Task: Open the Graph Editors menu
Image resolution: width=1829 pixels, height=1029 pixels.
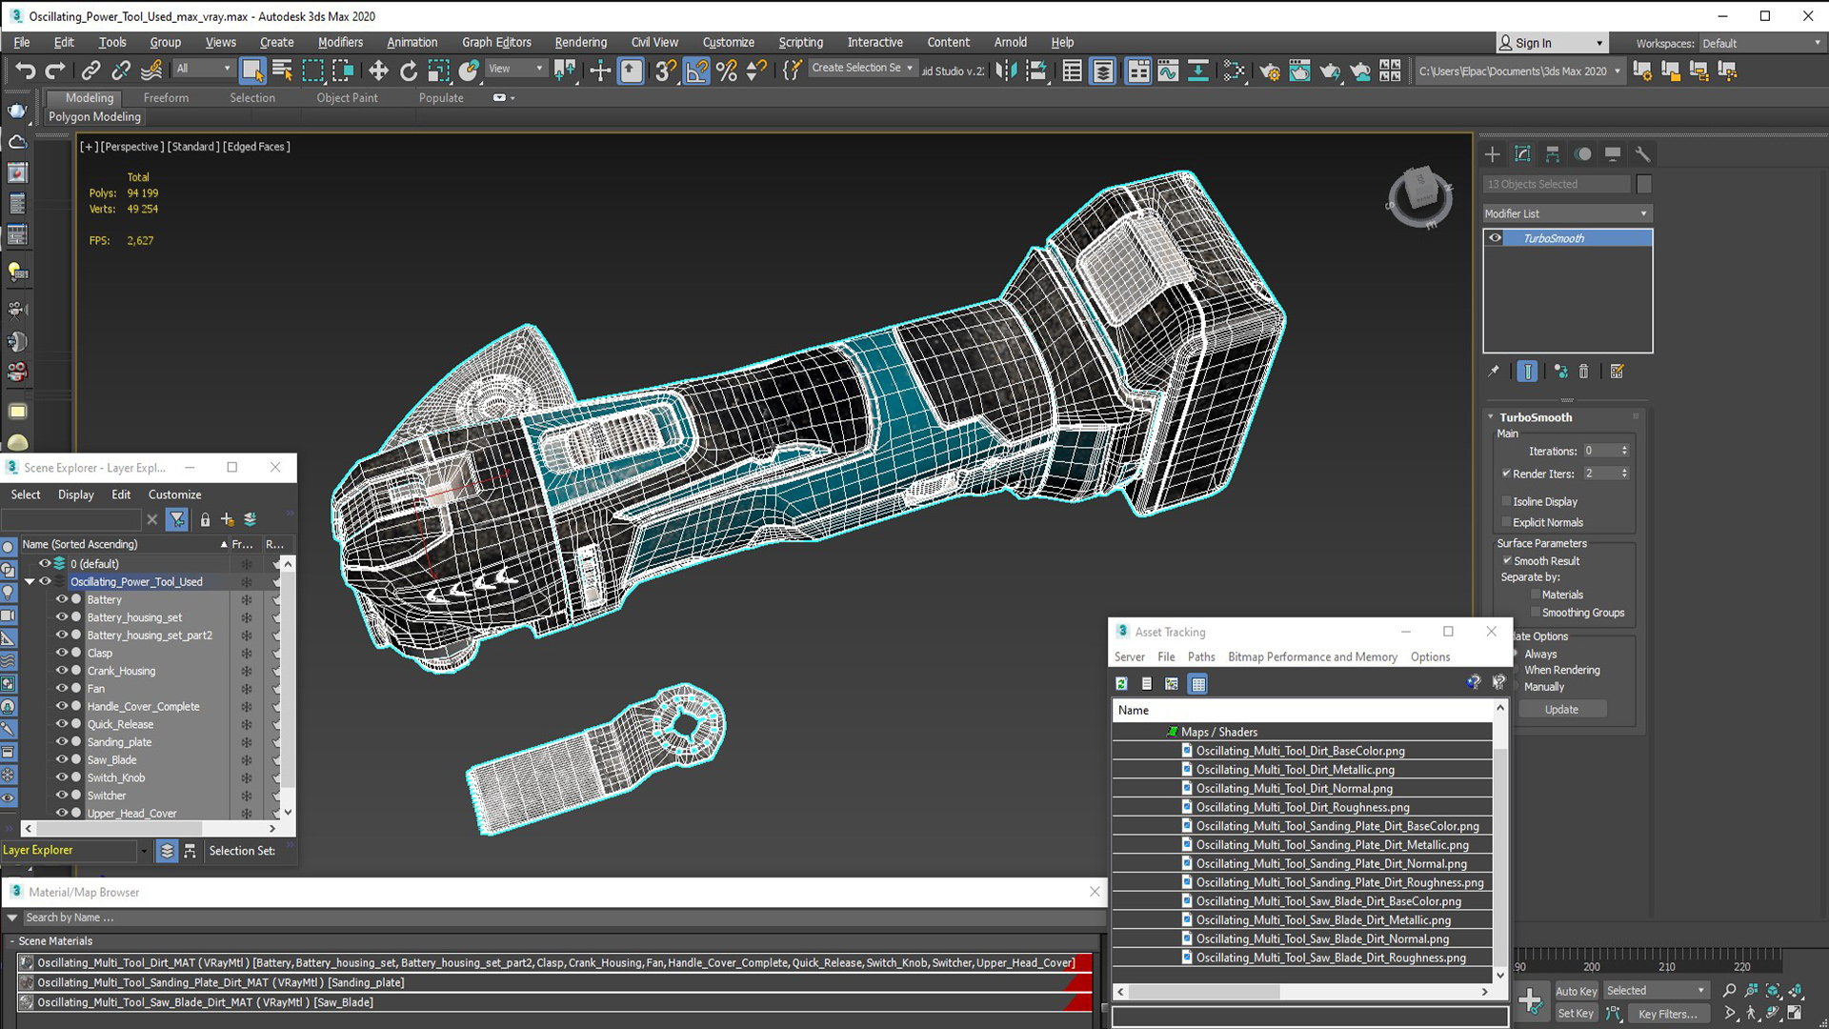Action: tap(496, 42)
